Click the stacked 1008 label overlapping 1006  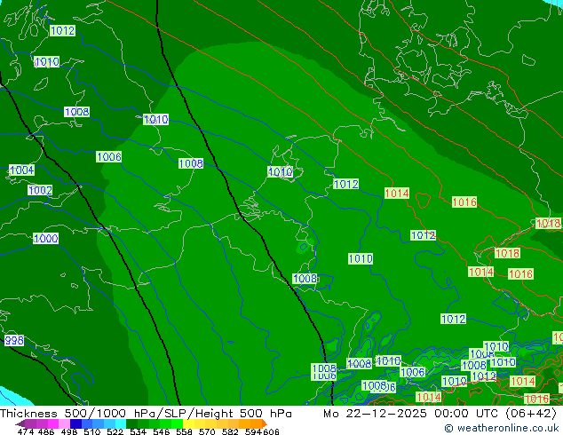click(324, 368)
